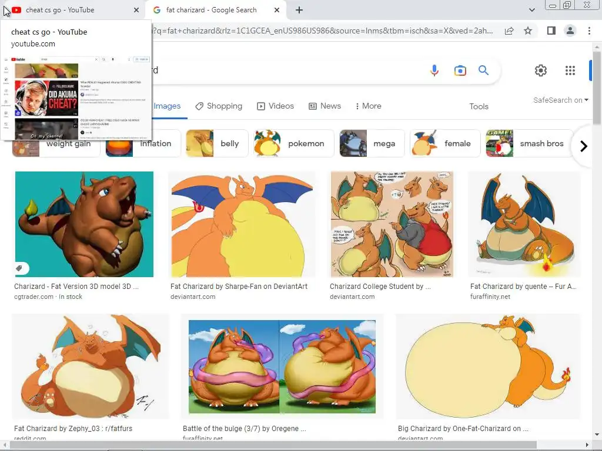The width and height of the screenshot is (602, 451).
Task: Close the fat charizard Google tab
Action: click(277, 11)
